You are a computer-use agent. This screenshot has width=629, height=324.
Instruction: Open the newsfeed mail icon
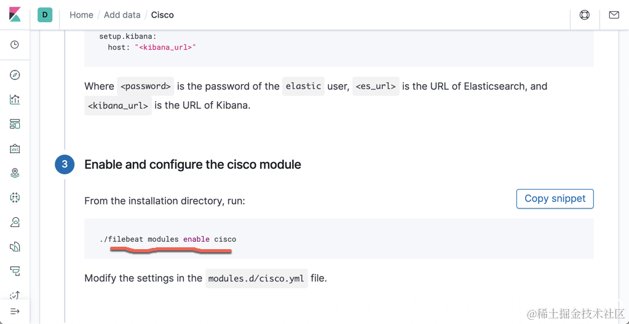[x=614, y=15]
